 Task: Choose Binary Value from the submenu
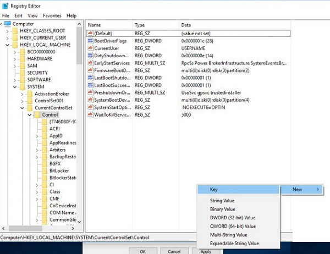point(238,209)
